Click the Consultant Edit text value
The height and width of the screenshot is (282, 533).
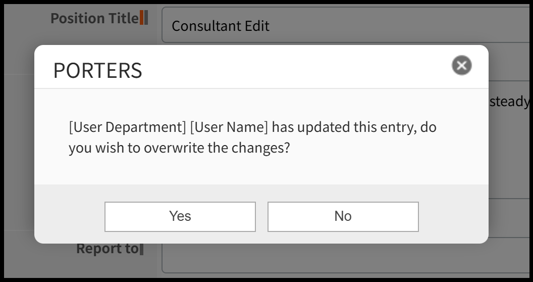221,26
